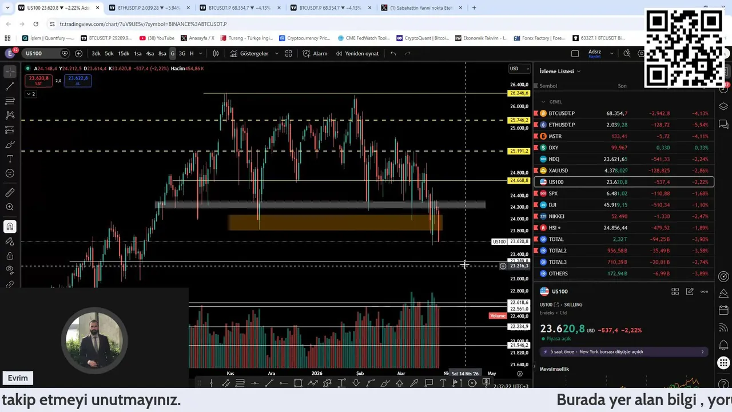
Task: Select the 15dk timeframe
Action: tap(124, 53)
